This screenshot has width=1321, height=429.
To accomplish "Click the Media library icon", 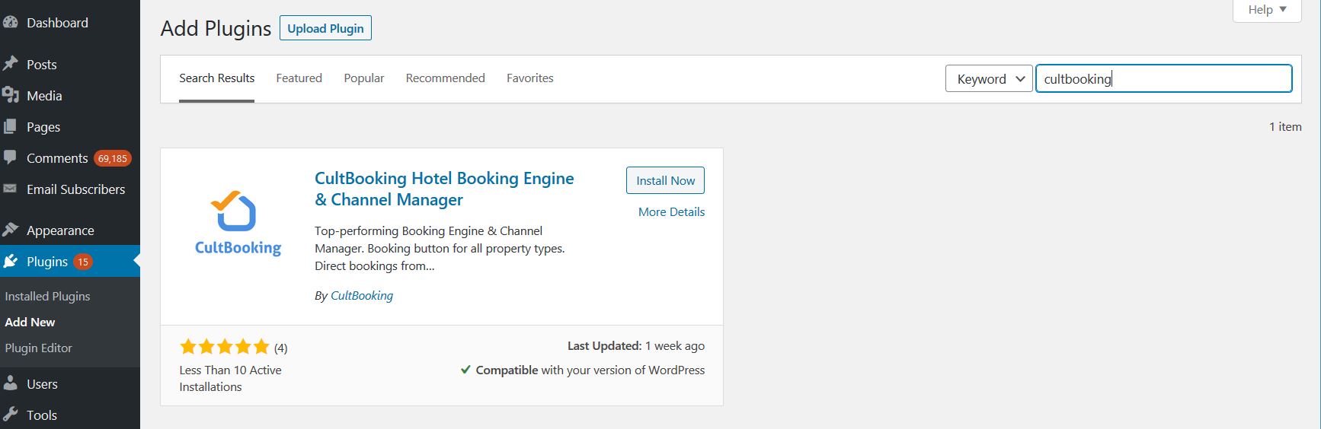I will point(10,95).
